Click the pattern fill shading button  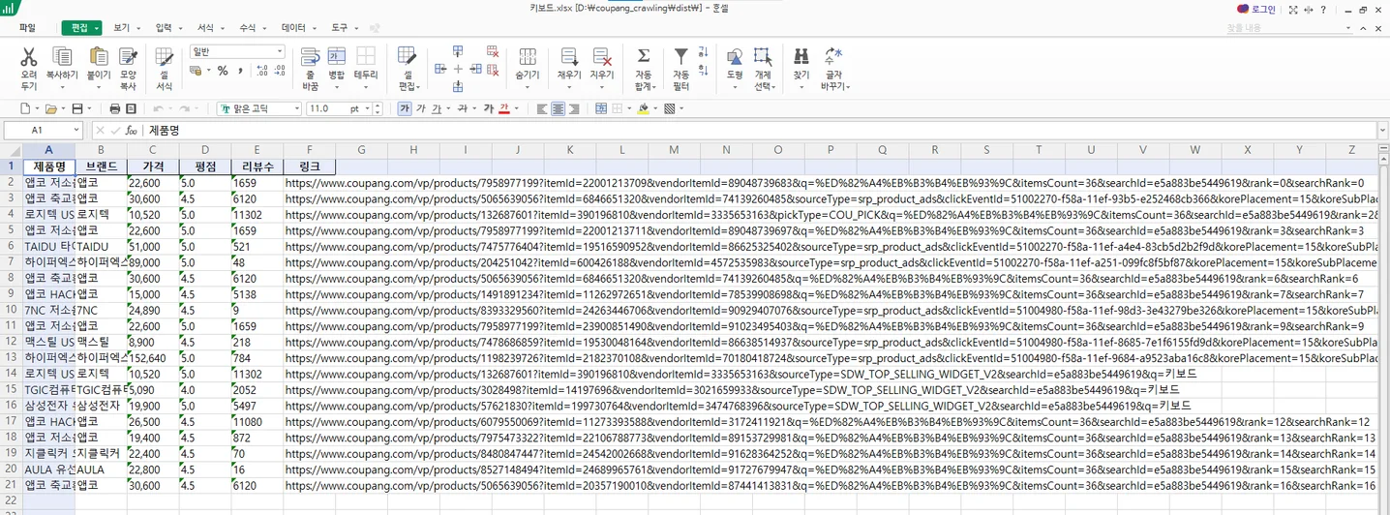669,109
